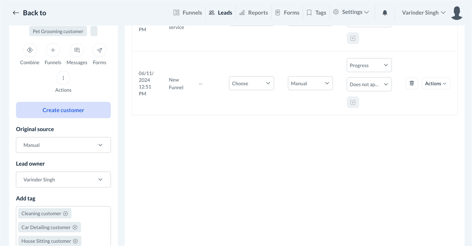Viewport: 472px width, 246px height.
Task: Click the 'service' text in the upper row
Action: [176, 27]
